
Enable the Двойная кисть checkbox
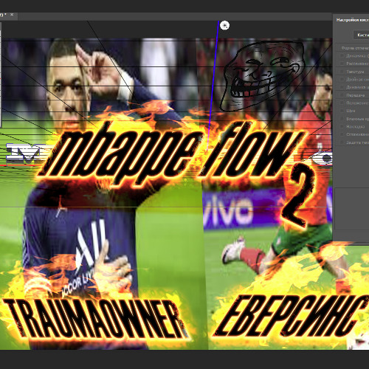click(342, 80)
